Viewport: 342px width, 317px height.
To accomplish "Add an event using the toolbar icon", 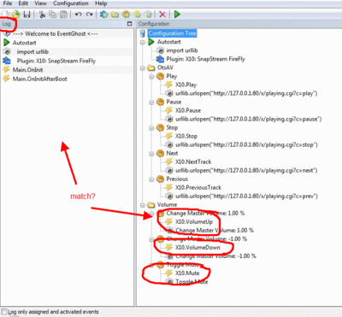I will [137, 14].
